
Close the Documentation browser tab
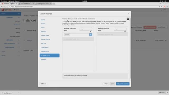point(34,4)
